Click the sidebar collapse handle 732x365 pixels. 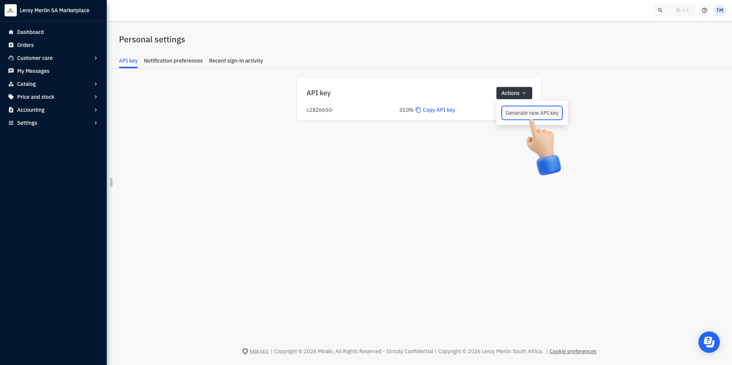pyautogui.click(x=111, y=182)
